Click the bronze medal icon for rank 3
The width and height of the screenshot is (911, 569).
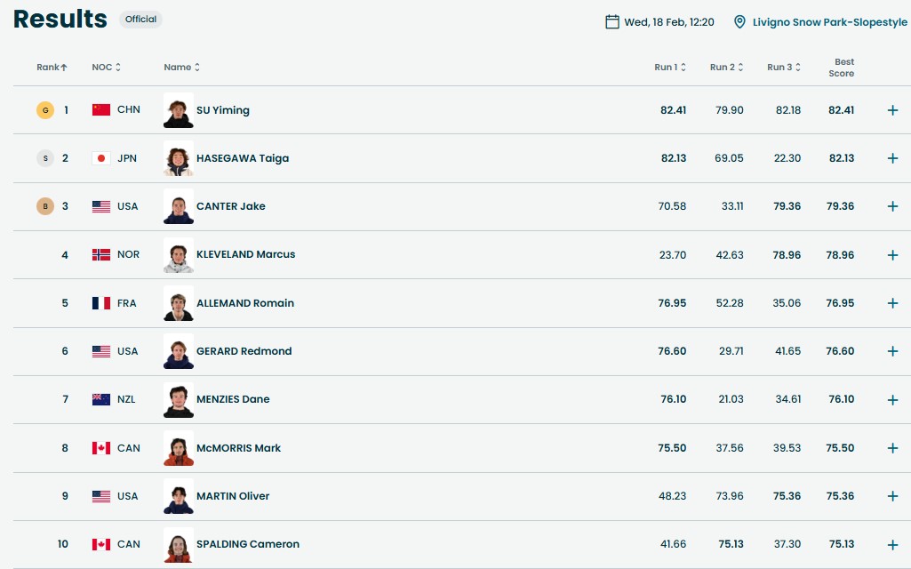tap(44, 206)
